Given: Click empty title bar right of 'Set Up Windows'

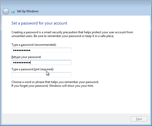Looking at the screenshot, I should pos(95,11).
